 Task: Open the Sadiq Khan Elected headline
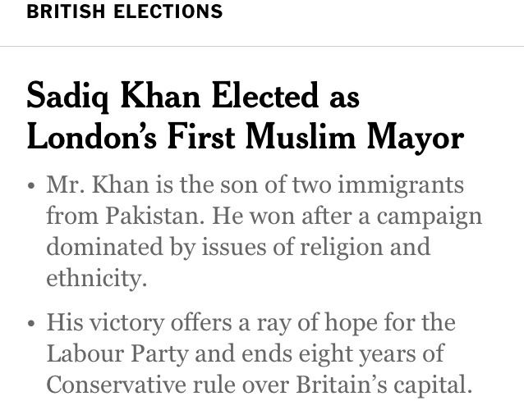point(246,116)
